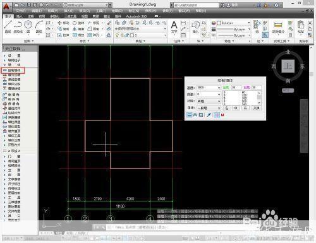Click the 中 button in 绘制墙体 dialog
Viewport: 316px width, 243px height.
tap(236, 108)
